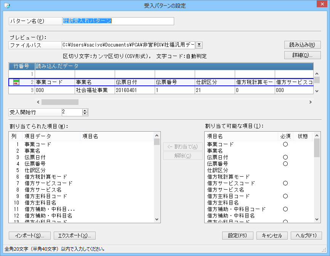Click the パターン名 text field

pos(118,21)
